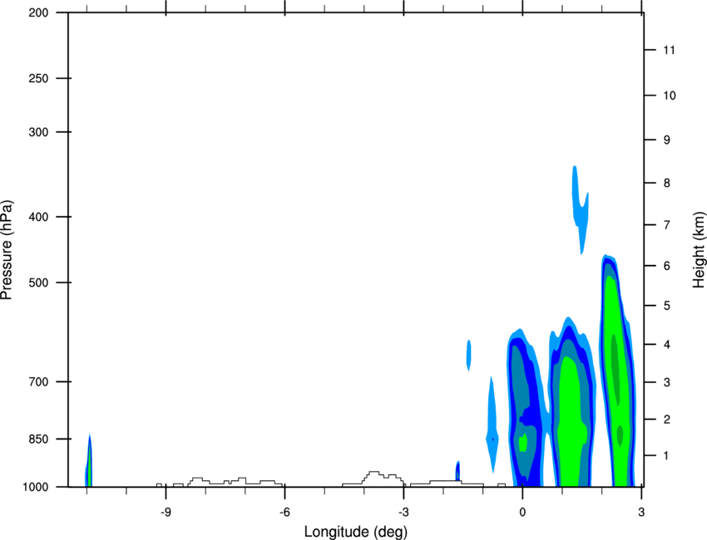Click the tallest green contour plume near 500 hPa
Viewport: 707px width, 540px height.
(617, 371)
